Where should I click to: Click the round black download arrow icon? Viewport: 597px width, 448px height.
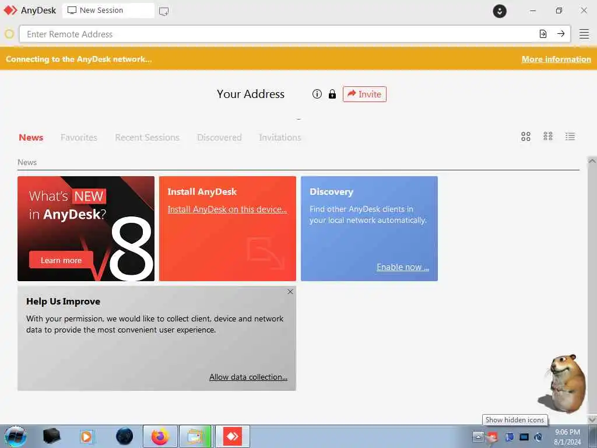500,10
